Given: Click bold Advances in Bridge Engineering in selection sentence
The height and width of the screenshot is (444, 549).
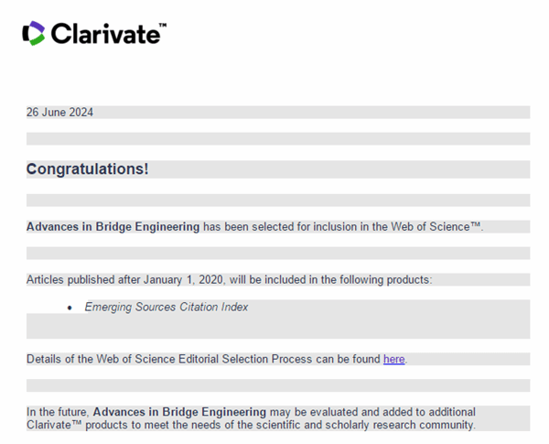Looking at the screenshot, I should coord(113,227).
